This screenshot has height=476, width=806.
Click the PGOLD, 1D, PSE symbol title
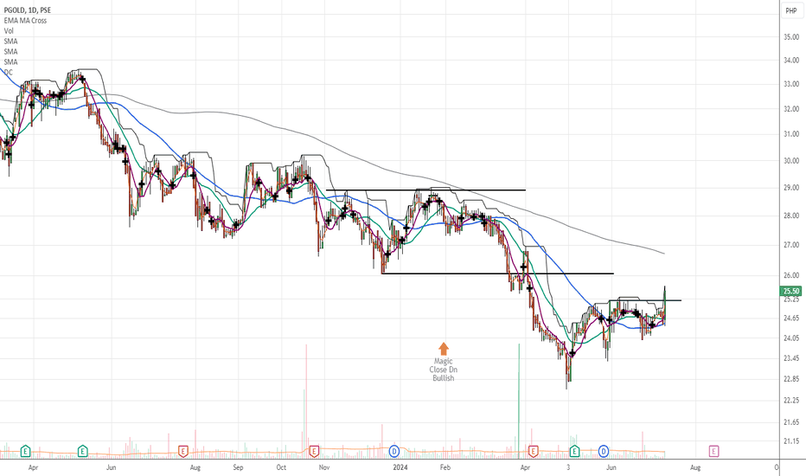[28, 10]
